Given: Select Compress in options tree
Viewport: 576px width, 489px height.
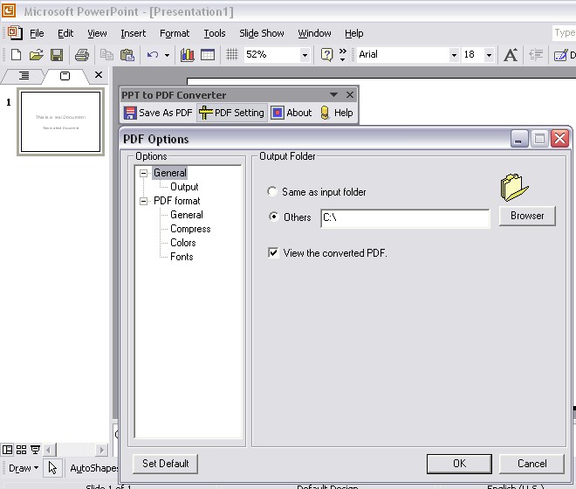Looking at the screenshot, I should pyautogui.click(x=190, y=229).
